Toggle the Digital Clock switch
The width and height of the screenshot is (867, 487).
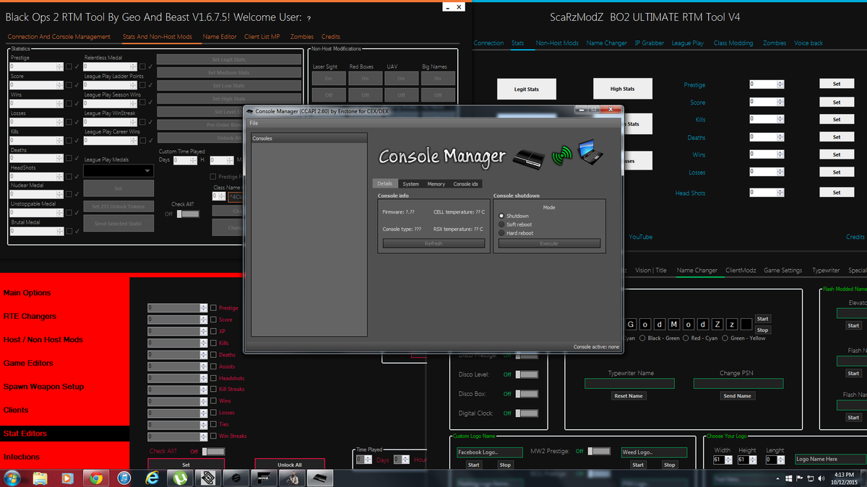[527, 413]
